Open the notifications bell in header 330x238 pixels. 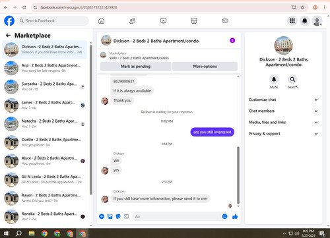(305, 21)
